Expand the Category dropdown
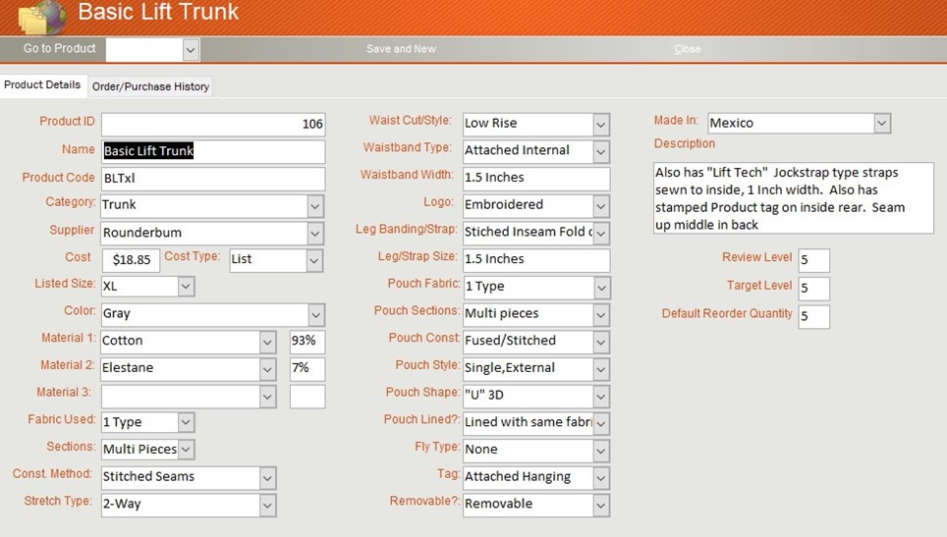947x537 pixels. pos(314,205)
